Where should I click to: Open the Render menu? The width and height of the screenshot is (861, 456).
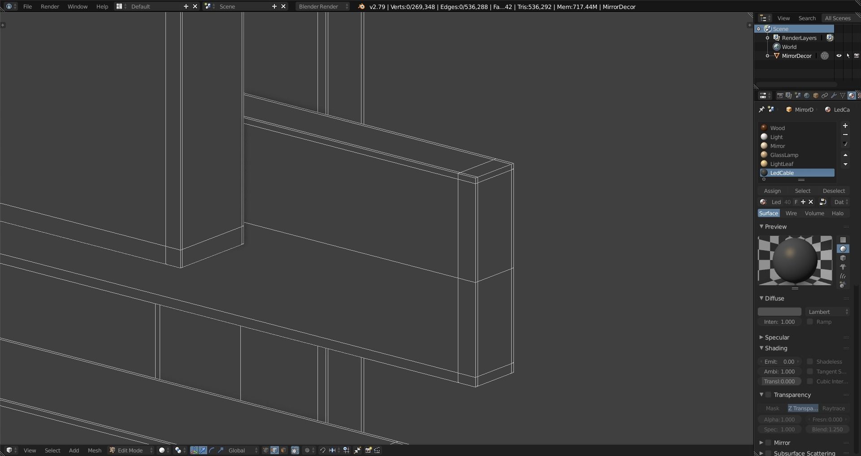[x=50, y=6]
